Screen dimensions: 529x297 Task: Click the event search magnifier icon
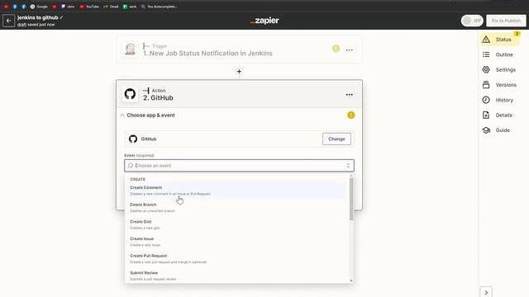pyautogui.click(x=131, y=166)
